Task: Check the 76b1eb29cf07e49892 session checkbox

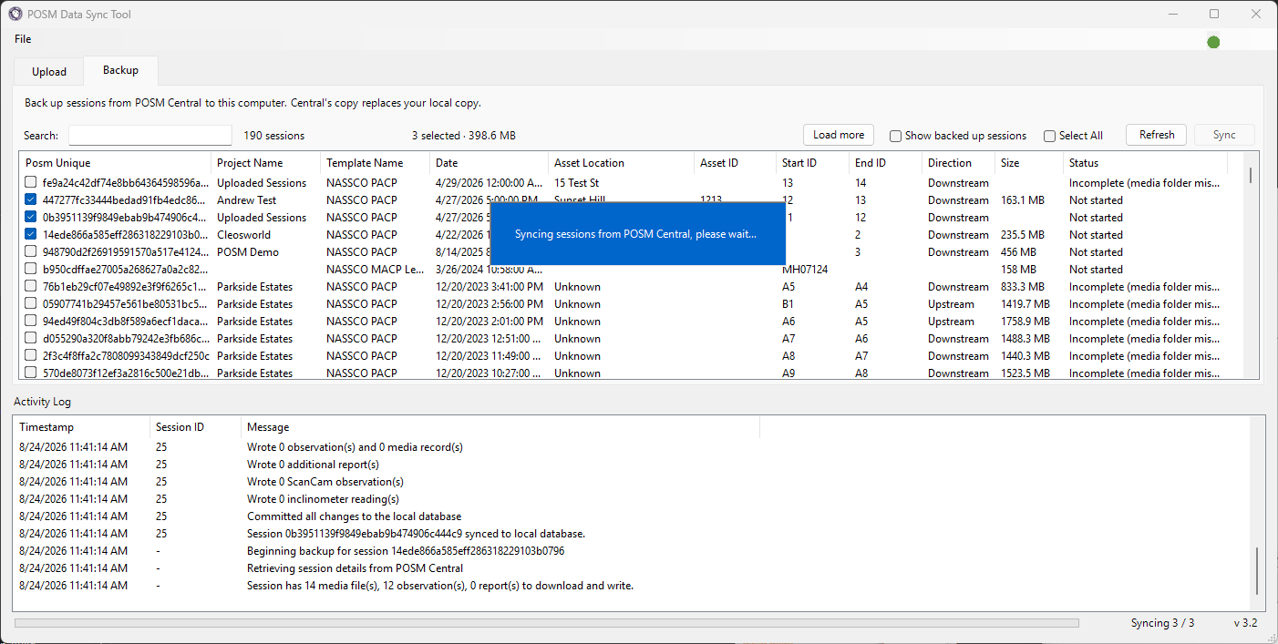Action: 31,286
